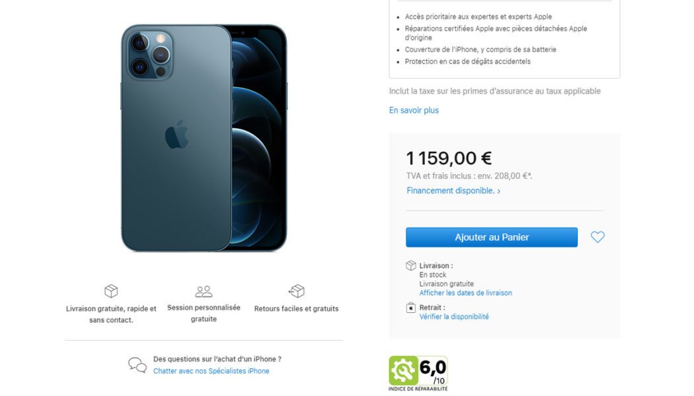Click the 1 159,00 € price text
Screen dimensions: 694x396
[449, 158]
